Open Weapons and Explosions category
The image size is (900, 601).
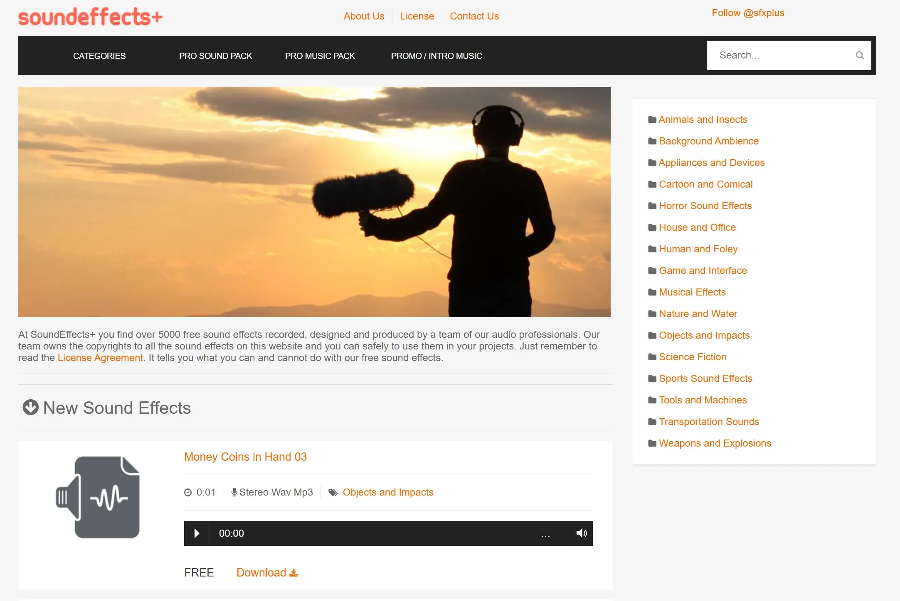click(715, 443)
